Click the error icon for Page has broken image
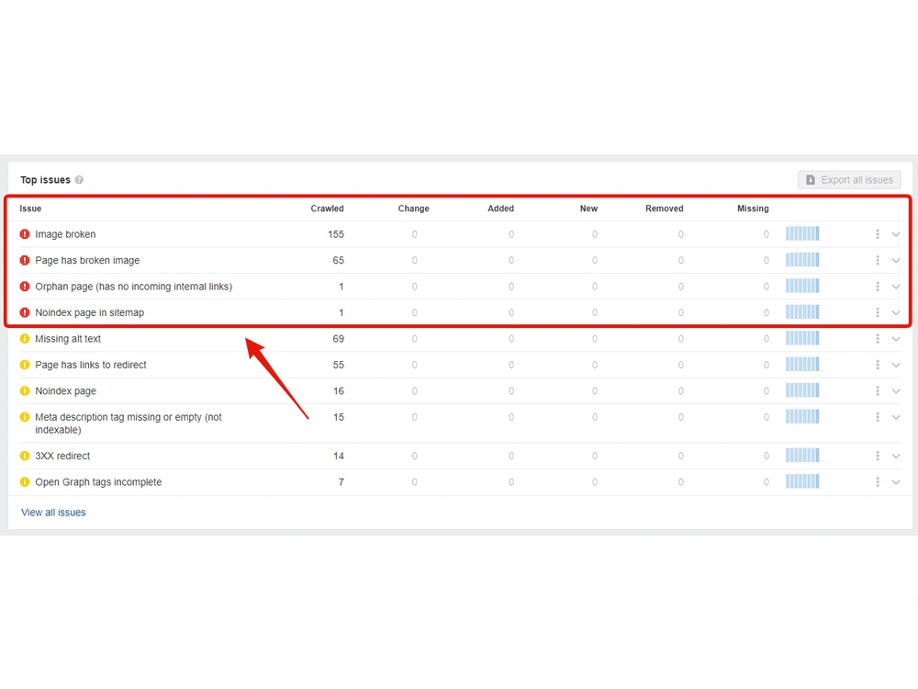This screenshot has width=918, height=689. pyautogui.click(x=25, y=260)
